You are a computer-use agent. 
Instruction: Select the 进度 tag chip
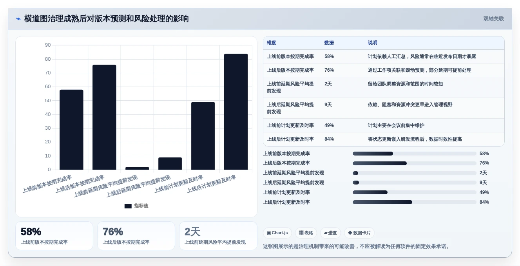click(330, 233)
